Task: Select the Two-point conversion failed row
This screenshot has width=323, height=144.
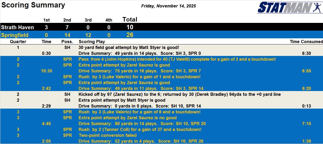Action: (107, 135)
